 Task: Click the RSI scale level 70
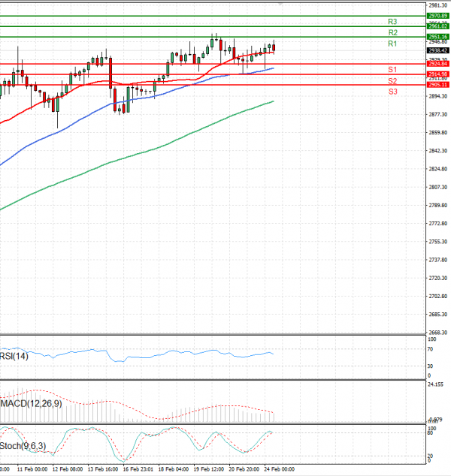pos(430,349)
